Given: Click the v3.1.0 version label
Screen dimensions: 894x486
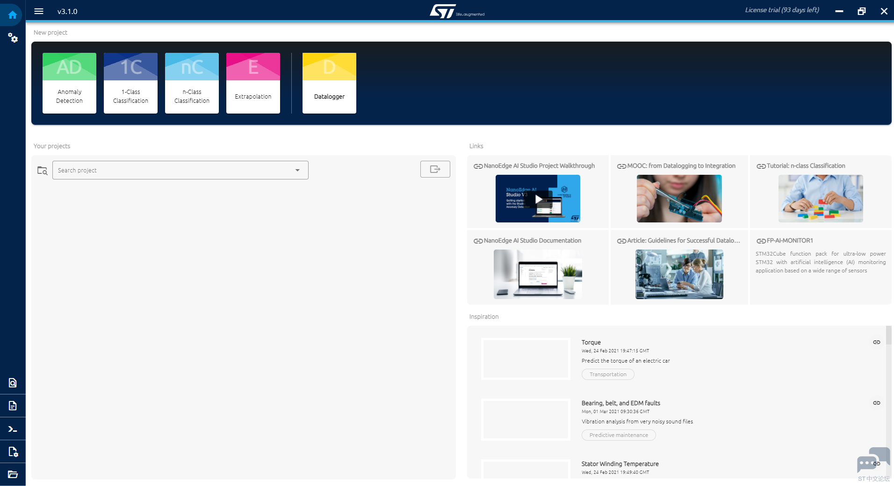Looking at the screenshot, I should point(67,11).
